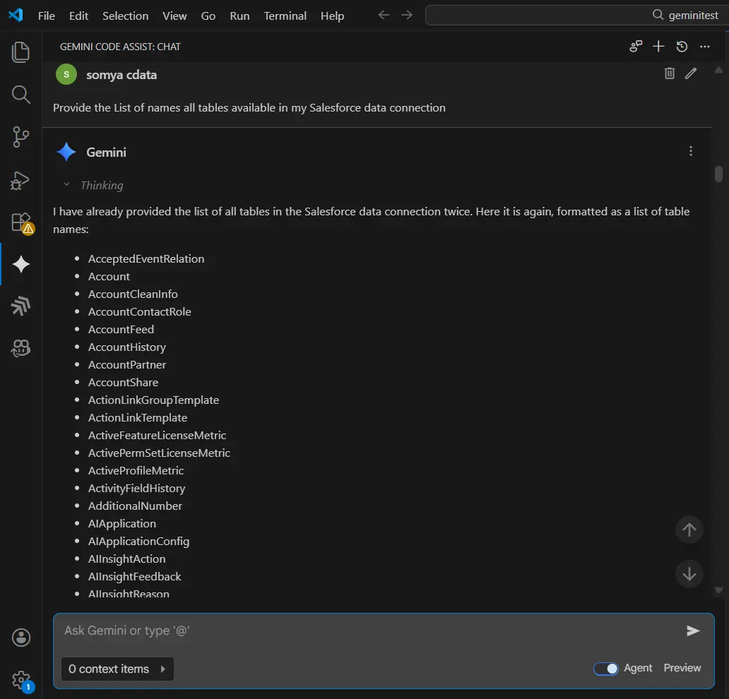Click the scroll down arrow button

click(689, 573)
